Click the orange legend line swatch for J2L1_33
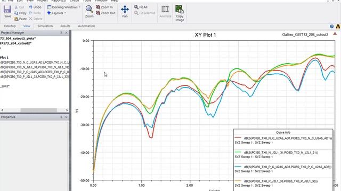The image size is (341, 191). click(x=238, y=181)
